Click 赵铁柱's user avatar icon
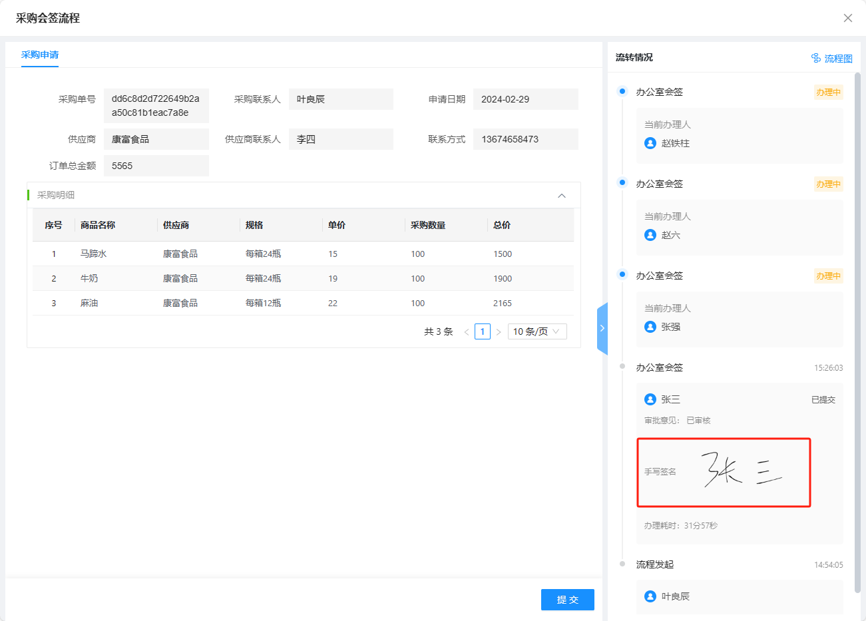The height and width of the screenshot is (621, 866). [650, 143]
